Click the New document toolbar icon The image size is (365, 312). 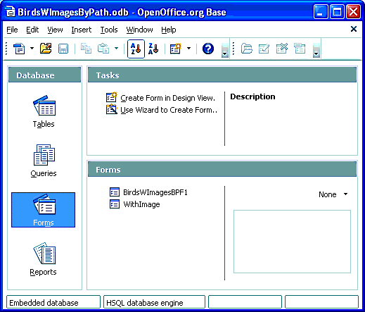click(x=19, y=49)
